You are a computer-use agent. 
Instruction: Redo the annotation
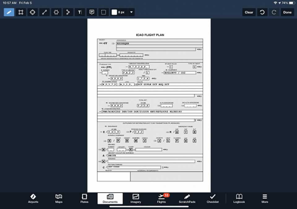pyautogui.click(x=274, y=12)
